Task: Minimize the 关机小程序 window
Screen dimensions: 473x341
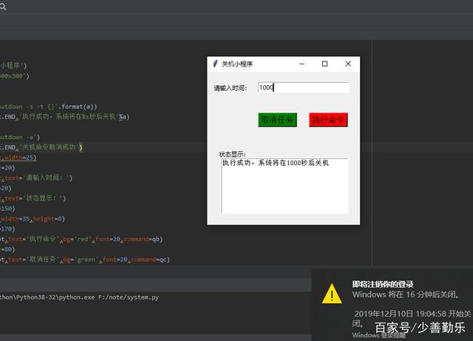Action: coord(302,64)
